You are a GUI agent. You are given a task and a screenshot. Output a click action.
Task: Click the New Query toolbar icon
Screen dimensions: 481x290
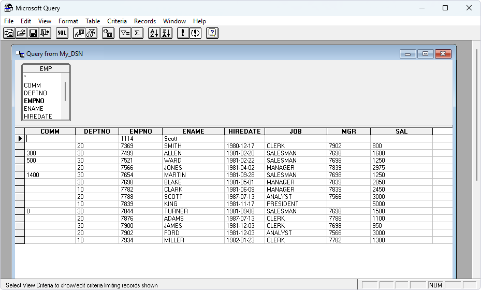click(9, 33)
